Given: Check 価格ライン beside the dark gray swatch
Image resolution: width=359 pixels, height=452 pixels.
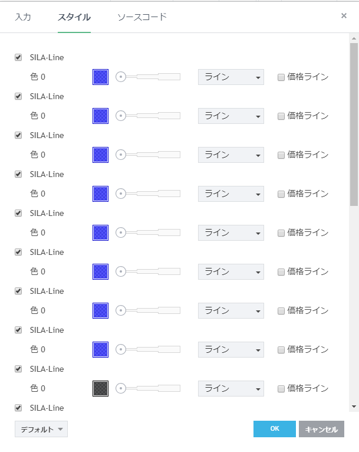Looking at the screenshot, I should pos(281,388).
